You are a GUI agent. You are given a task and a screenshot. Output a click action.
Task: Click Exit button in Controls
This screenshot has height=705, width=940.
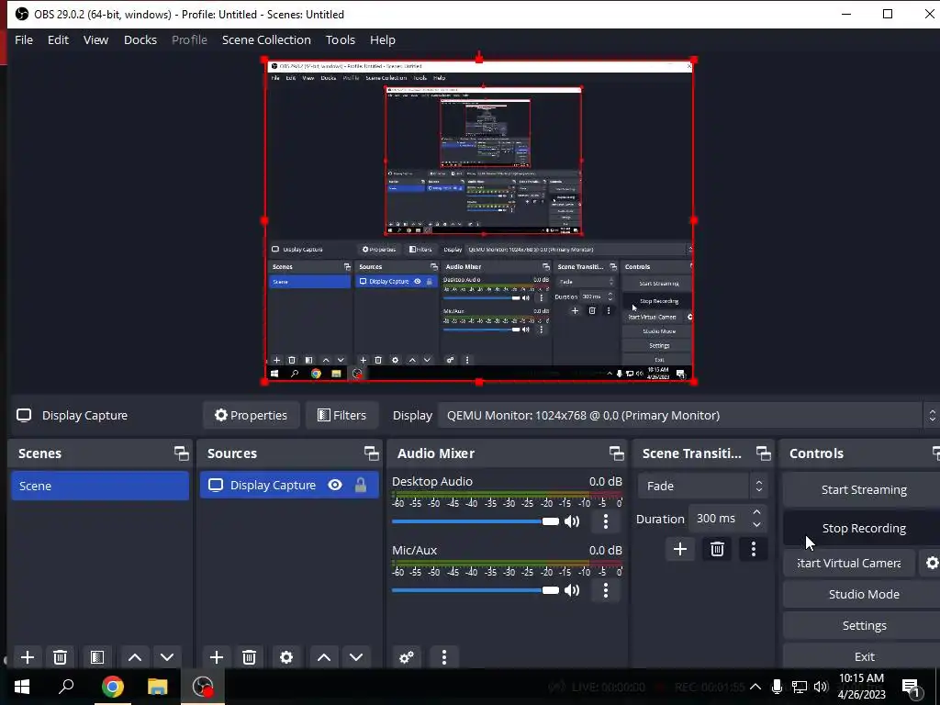pos(863,656)
